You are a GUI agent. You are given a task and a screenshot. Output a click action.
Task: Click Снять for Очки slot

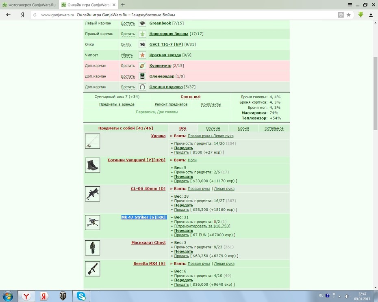(x=126, y=45)
